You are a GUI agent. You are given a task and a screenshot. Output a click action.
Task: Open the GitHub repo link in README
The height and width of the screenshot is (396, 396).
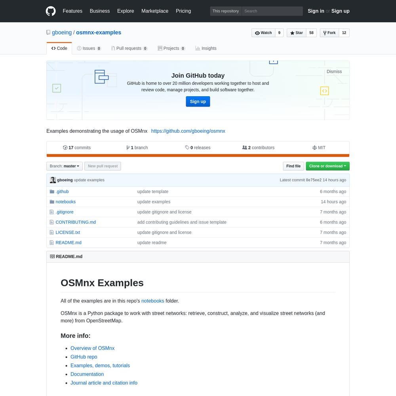pos(84,357)
